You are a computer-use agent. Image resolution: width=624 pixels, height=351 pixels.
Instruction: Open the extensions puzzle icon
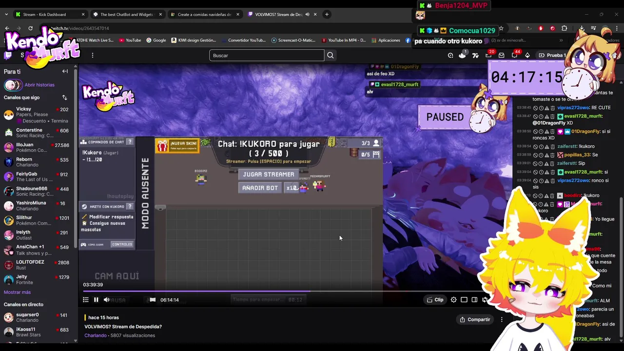click(565, 28)
